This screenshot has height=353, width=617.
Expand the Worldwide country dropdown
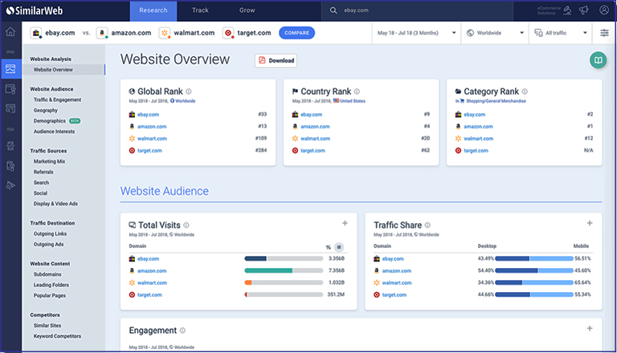pos(493,33)
